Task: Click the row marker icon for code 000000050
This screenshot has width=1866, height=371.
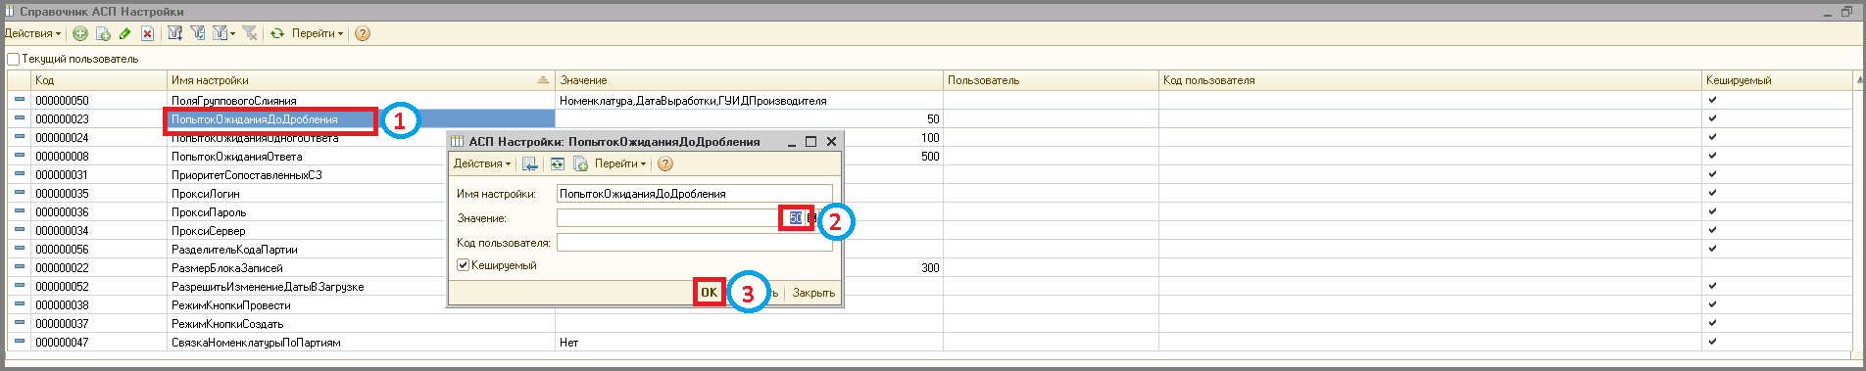Action: 20,100
